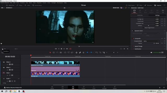Select the arrow Selection Mode tool
This screenshot has height=93, width=167.
click(x=50, y=52)
